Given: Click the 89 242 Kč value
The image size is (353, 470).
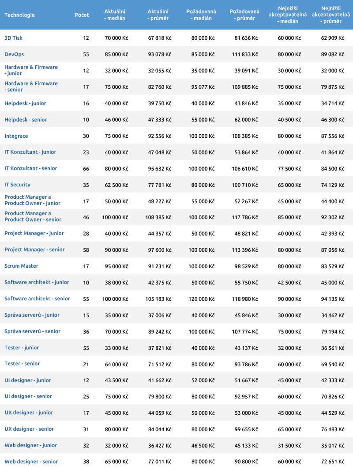Looking at the screenshot, I should (160, 331).
